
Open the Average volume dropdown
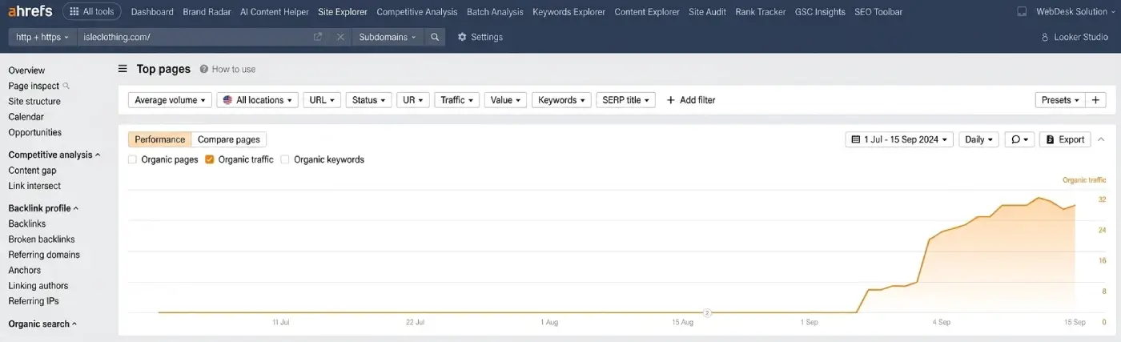coord(170,100)
